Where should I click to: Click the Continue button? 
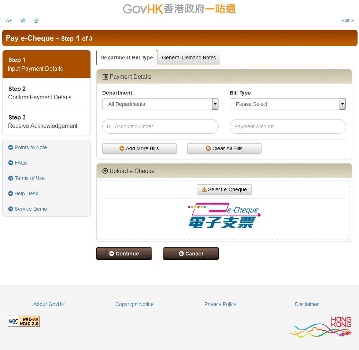point(124,254)
